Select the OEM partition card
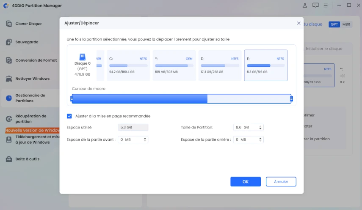Screen dimensions: 362x210 coord(174,65)
